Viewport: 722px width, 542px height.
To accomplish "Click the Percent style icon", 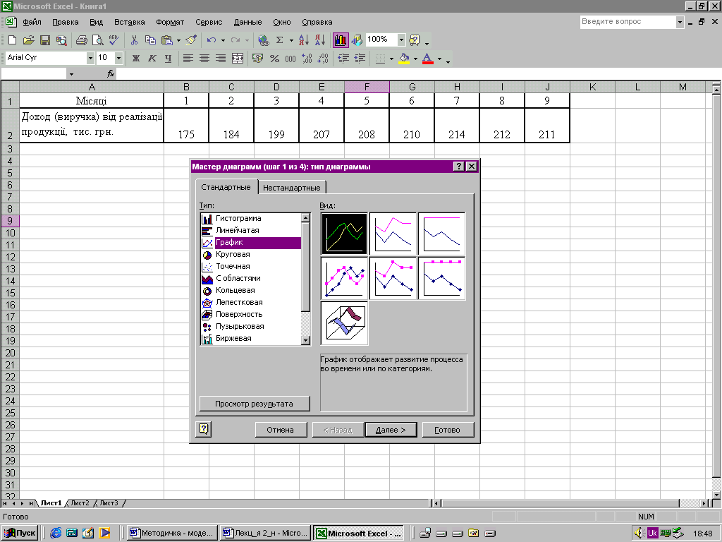I will (274, 58).
